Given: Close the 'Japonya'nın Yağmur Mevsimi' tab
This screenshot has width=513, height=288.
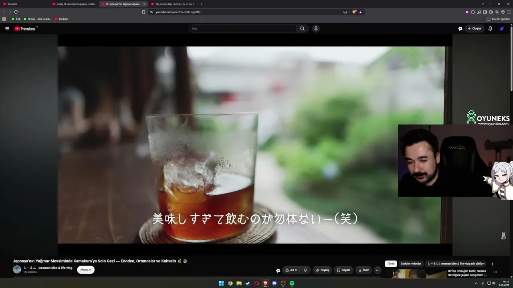Looking at the screenshot, I should (x=144, y=4).
